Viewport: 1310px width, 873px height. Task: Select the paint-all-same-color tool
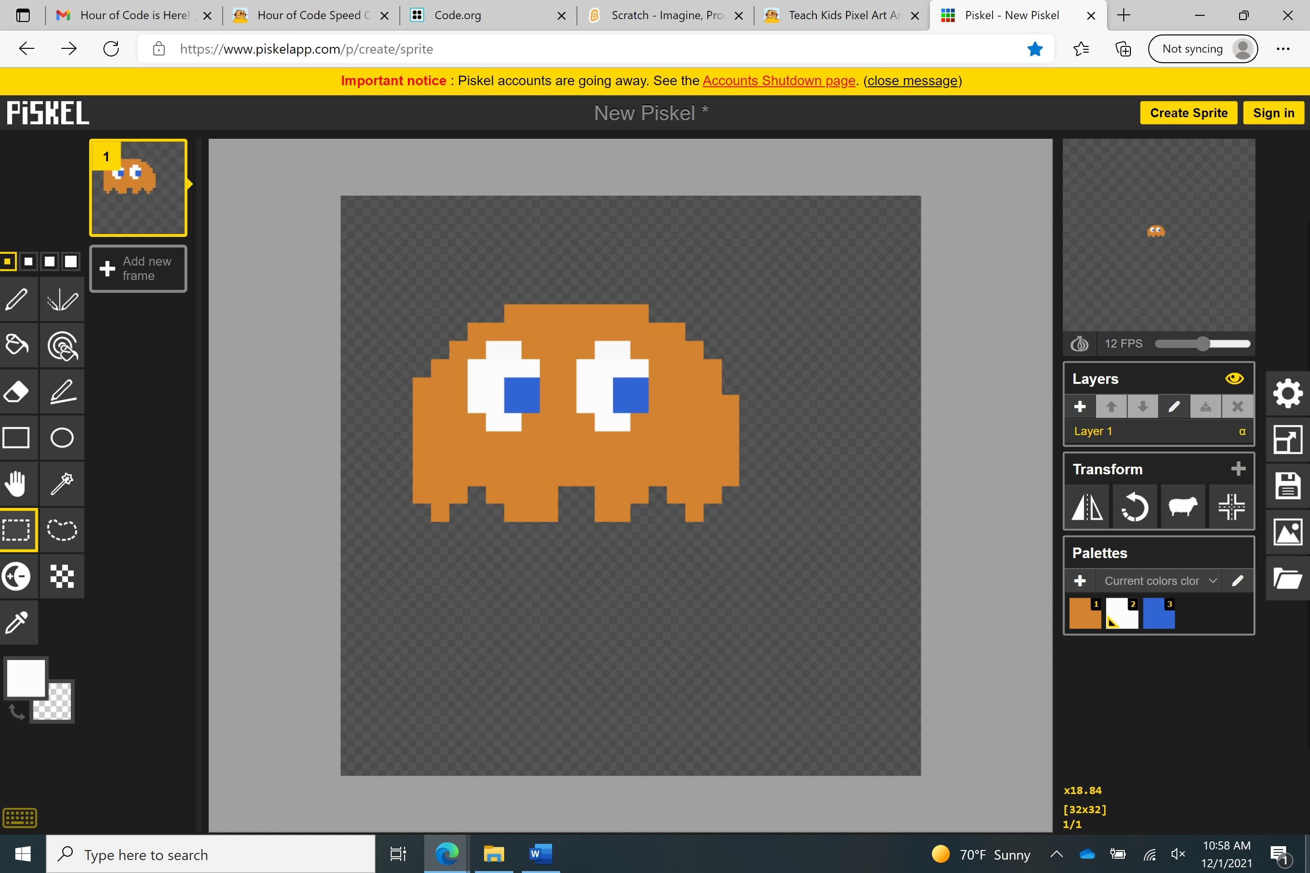click(62, 345)
